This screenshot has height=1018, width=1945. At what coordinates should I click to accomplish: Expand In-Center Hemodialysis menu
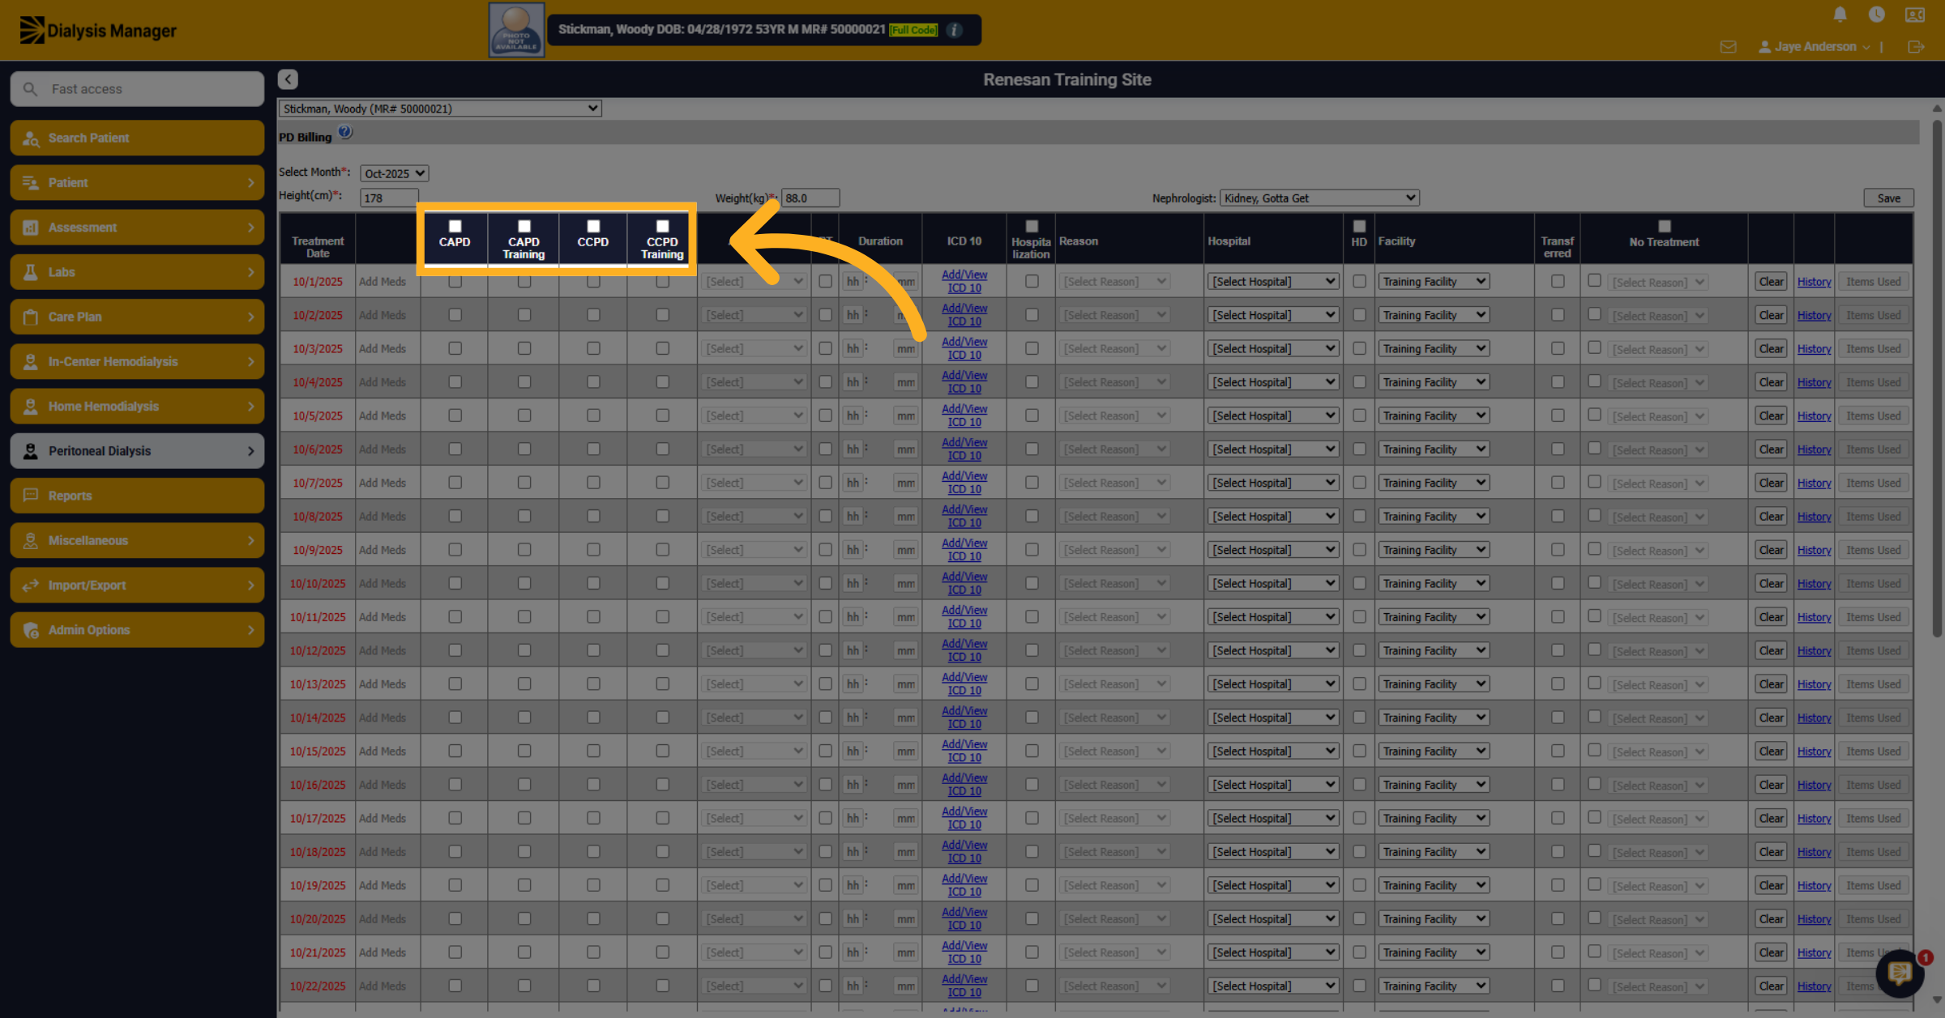point(137,361)
